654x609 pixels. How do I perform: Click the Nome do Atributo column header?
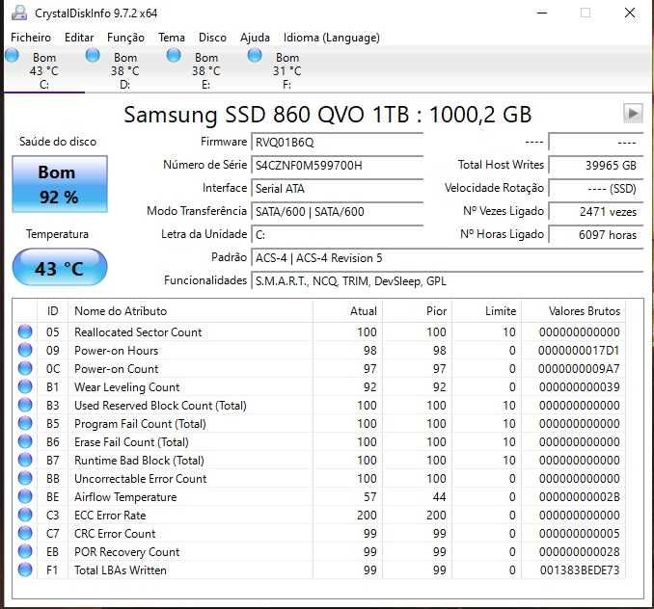(191, 310)
